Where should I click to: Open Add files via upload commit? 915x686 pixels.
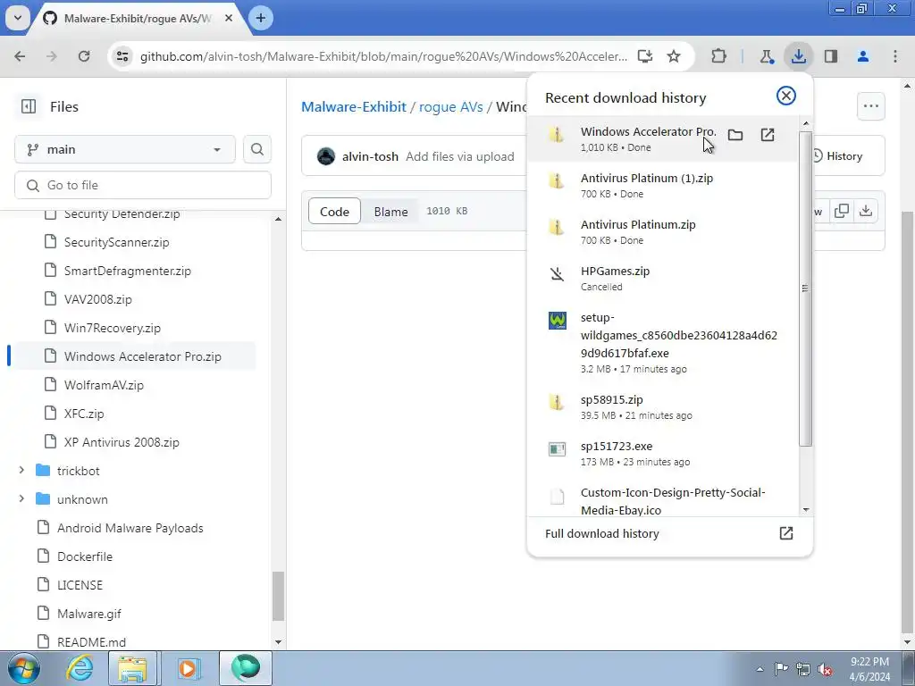point(460,156)
